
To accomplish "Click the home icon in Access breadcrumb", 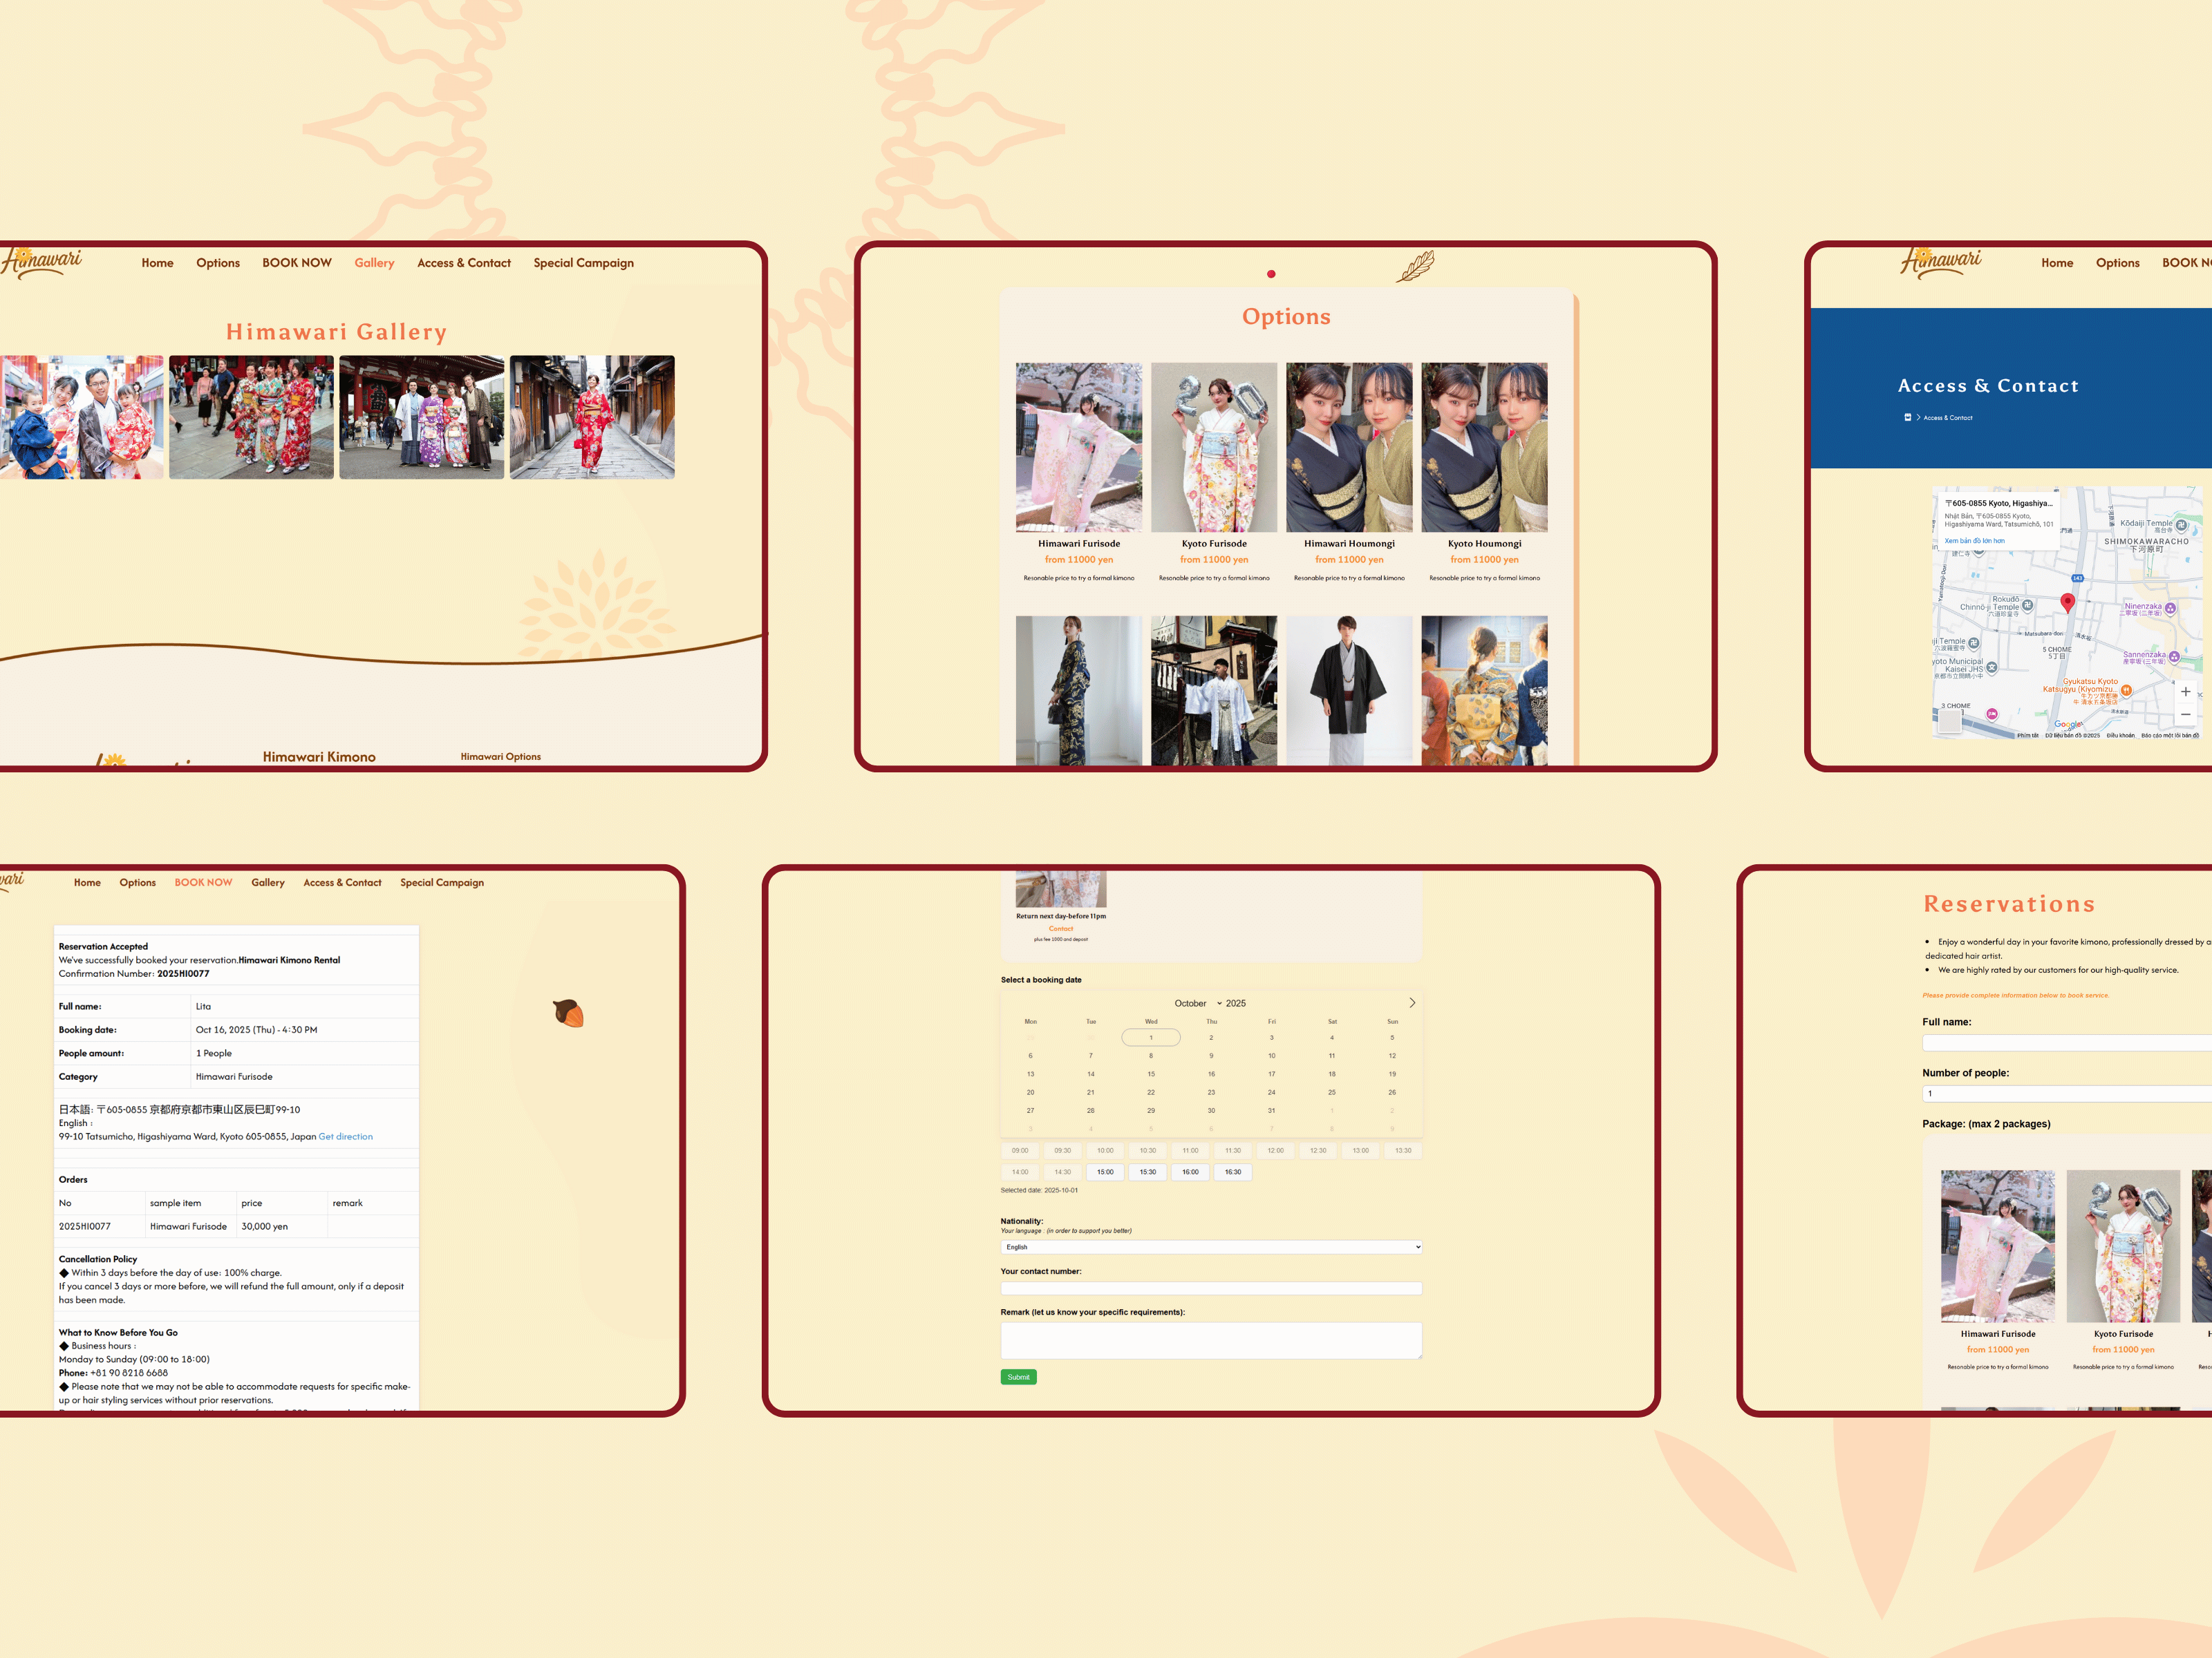I will pos(1907,418).
